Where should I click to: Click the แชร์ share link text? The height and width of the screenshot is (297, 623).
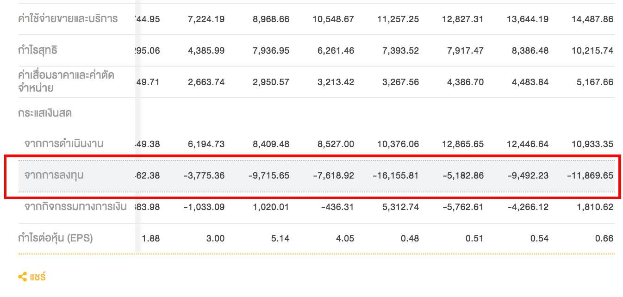38,277
